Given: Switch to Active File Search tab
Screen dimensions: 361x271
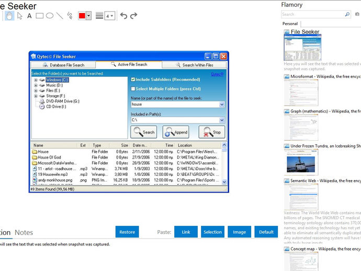Looking at the screenshot, I should click(129, 64).
